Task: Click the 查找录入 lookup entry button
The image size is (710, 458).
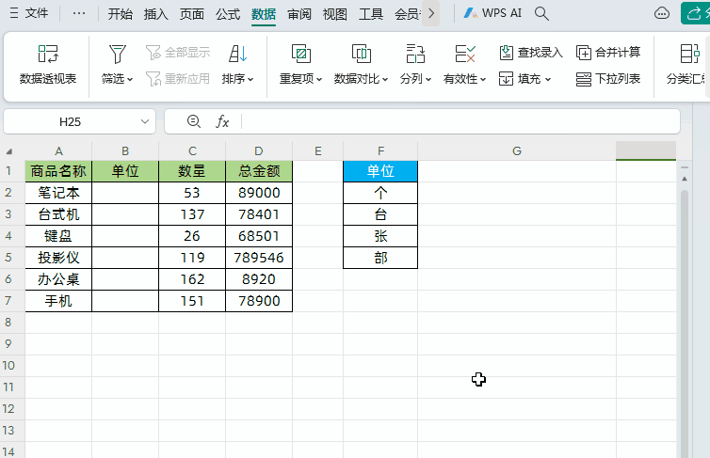Action: point(531,53)
